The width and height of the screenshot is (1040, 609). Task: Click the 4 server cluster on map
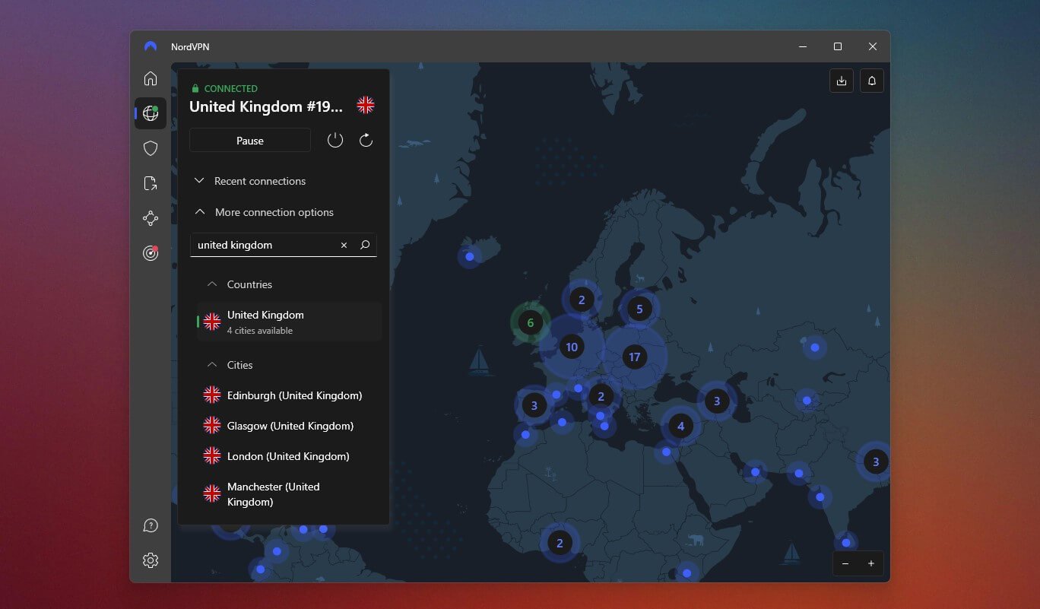tap(680, 426)
